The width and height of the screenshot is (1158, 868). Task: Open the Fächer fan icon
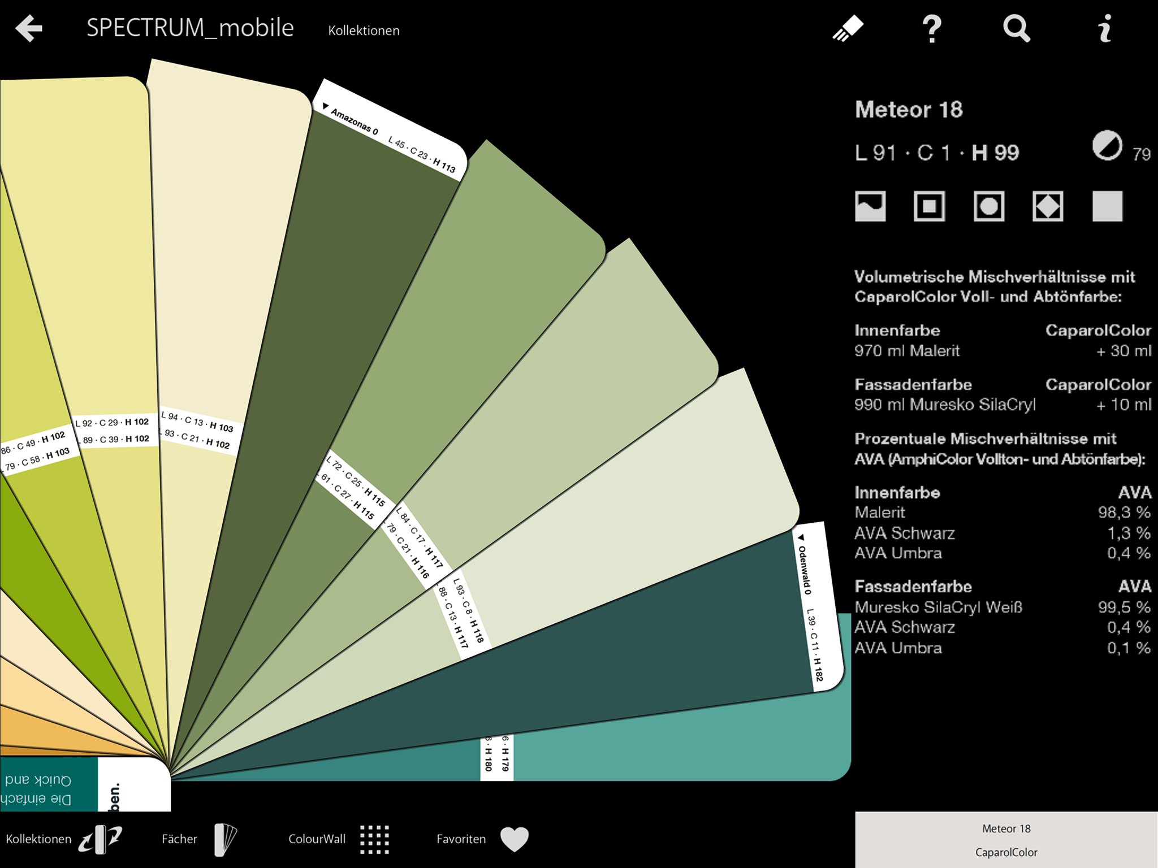(x=226, y=839)
